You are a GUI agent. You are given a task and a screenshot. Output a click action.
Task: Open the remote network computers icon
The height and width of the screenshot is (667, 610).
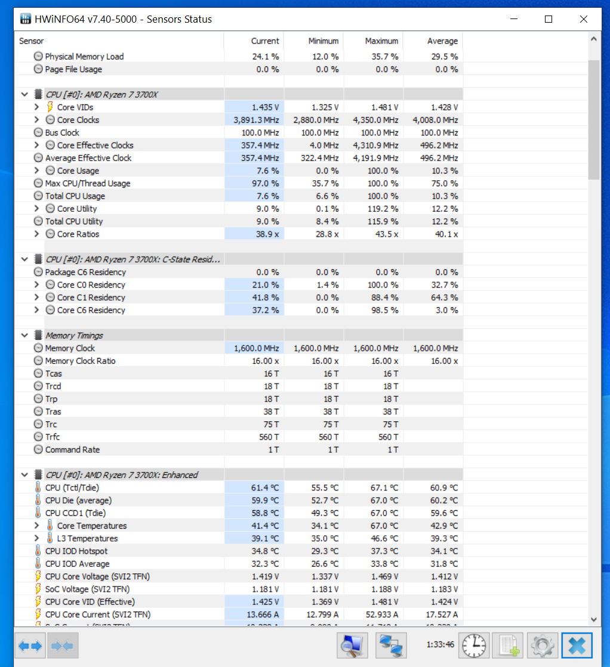[x=391, y=646]
